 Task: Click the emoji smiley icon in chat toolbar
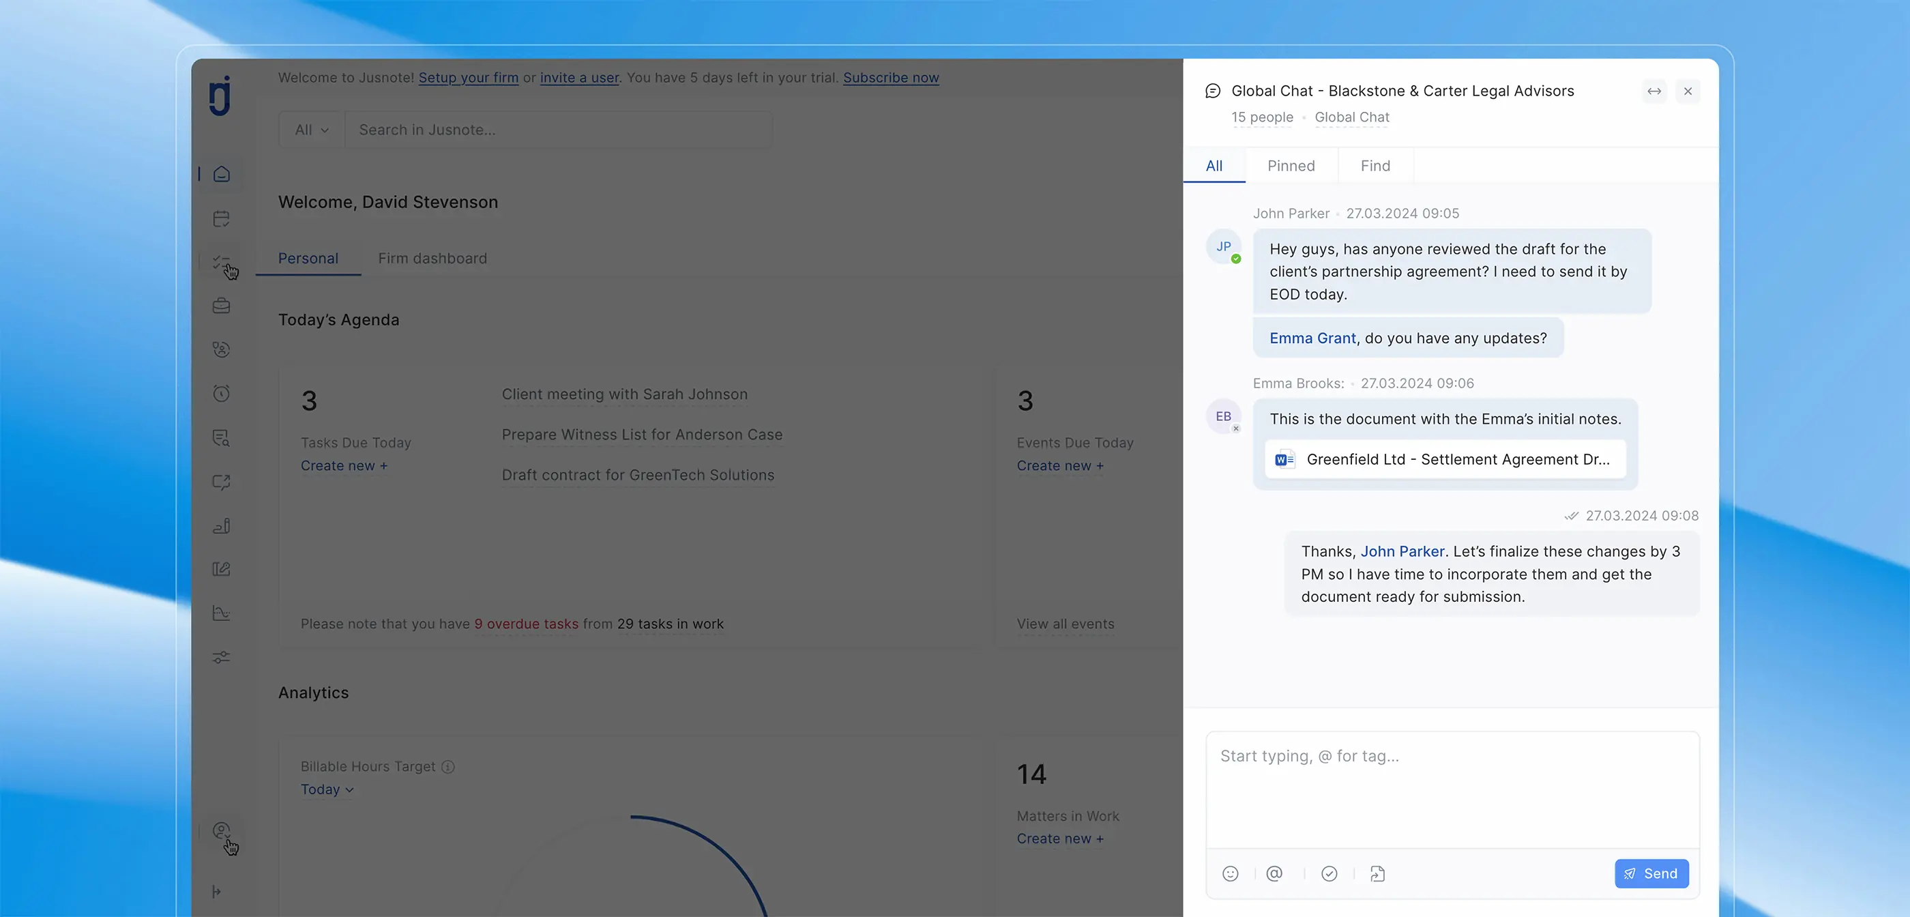click(x=1230, y=874)
